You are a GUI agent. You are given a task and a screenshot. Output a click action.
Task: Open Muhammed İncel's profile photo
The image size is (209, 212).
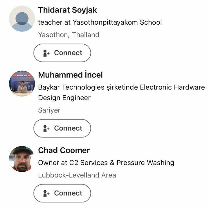pos(22,84)
